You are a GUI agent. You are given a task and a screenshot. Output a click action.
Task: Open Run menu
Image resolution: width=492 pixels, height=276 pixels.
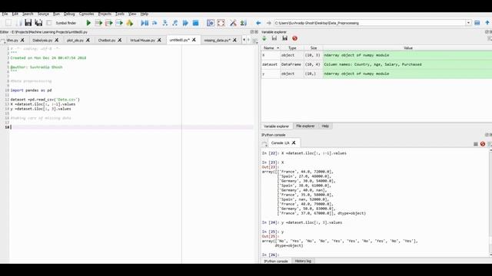(56, 14)
